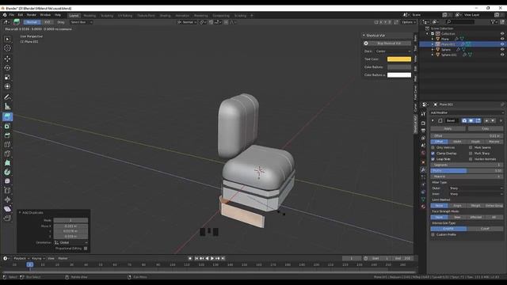This screenshot has height=285, width=507.
Task: Enable Mark Sharp checkbox
Action: (471, 153)
